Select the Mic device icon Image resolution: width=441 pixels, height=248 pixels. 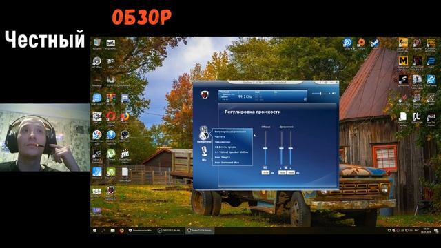click(x=204, y=152)
